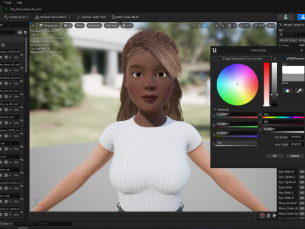The height and width of the screenshot is (229, 305).
Task: Activate Cloth Paint tool
Action: click(91, 17)
